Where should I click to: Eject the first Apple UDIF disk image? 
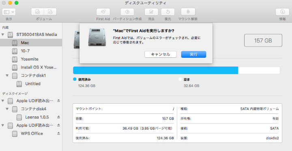coord(58,101)
